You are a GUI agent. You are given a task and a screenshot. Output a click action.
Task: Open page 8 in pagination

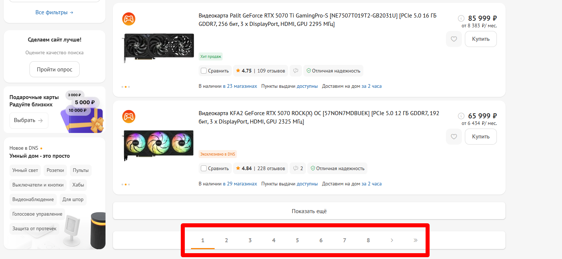coord(368,240)
